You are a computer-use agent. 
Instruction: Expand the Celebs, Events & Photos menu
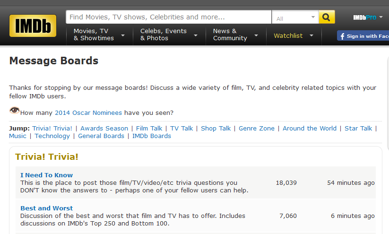tap(167, 35)
